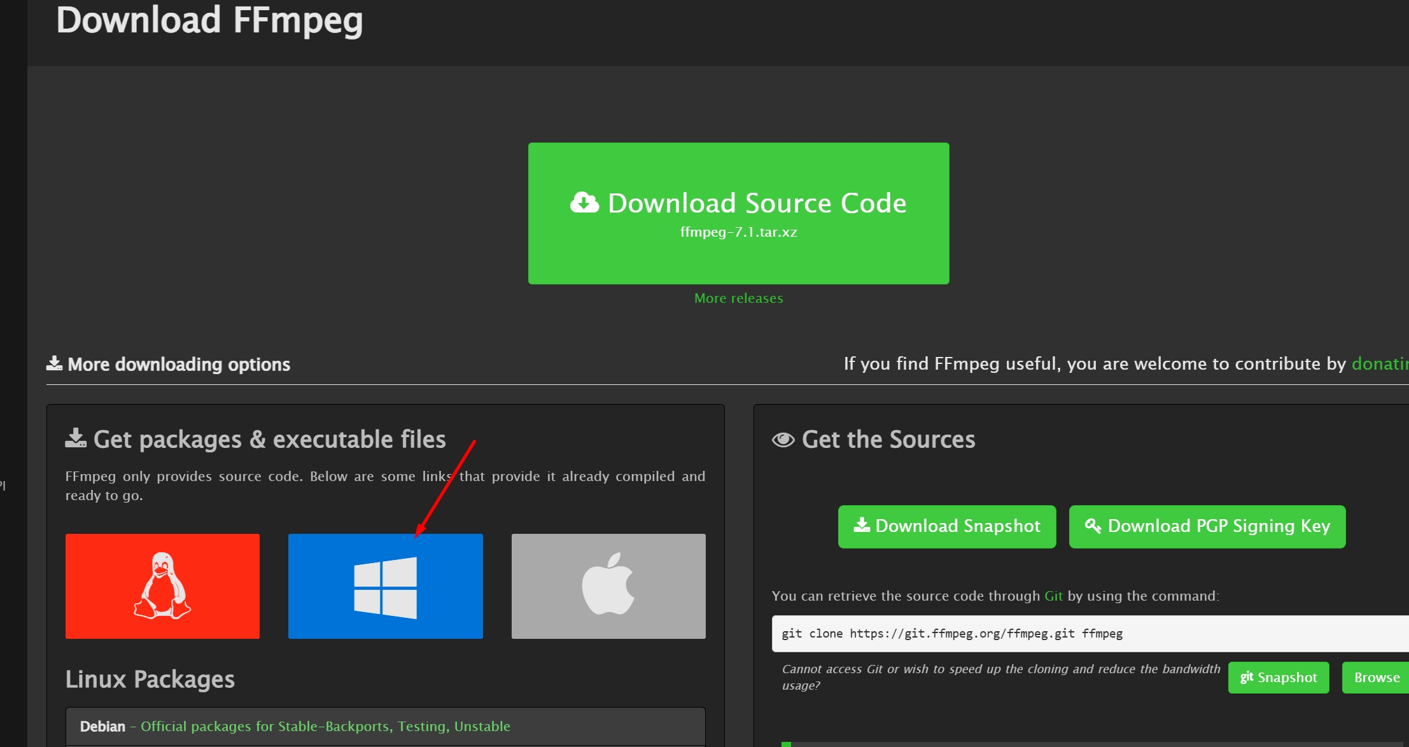1409x747 pixels.
Task: Click the big Download Source Code button
Action: (738, 213)
